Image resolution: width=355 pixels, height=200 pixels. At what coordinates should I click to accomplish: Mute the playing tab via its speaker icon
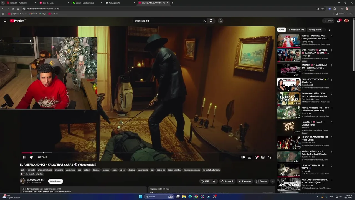coord(164,3)
